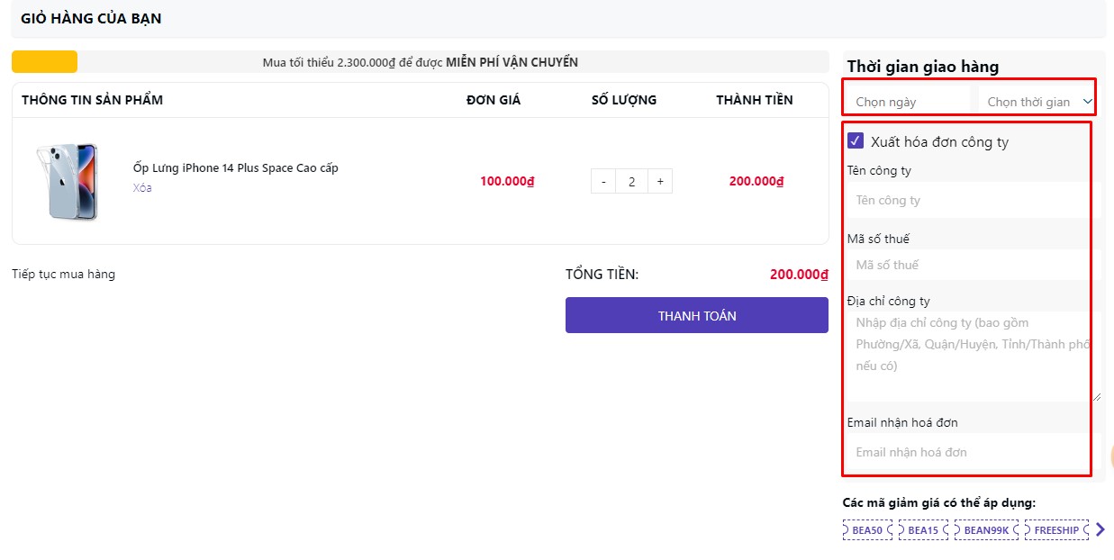This screenshot has width=1114, height=560.
Task: Click the plus quantity button
Action: 660,181
